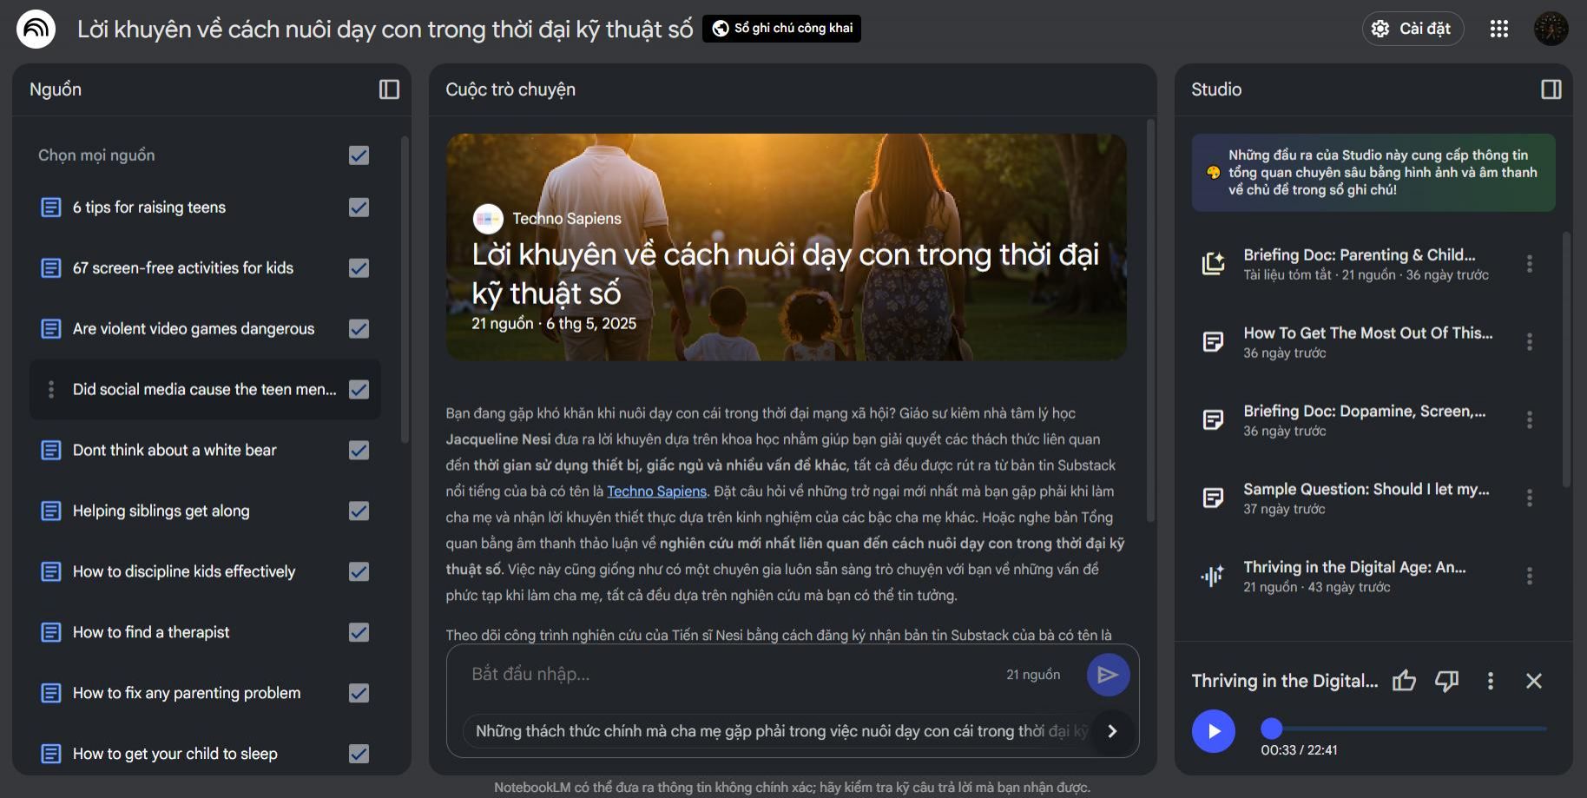This screenshot has height=798, width=1587.
Task: Open the Techno Sapiens link
Action: [x=656, y=491]
